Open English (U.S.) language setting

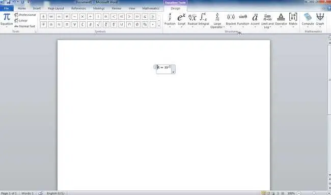(x=56, y=193)
